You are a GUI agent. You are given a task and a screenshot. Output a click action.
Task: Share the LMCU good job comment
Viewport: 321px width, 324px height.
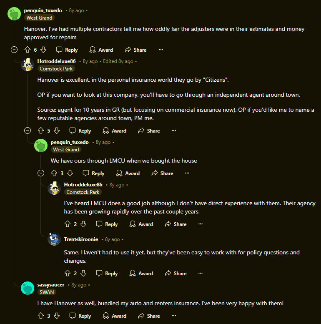(x=176, y=224)
